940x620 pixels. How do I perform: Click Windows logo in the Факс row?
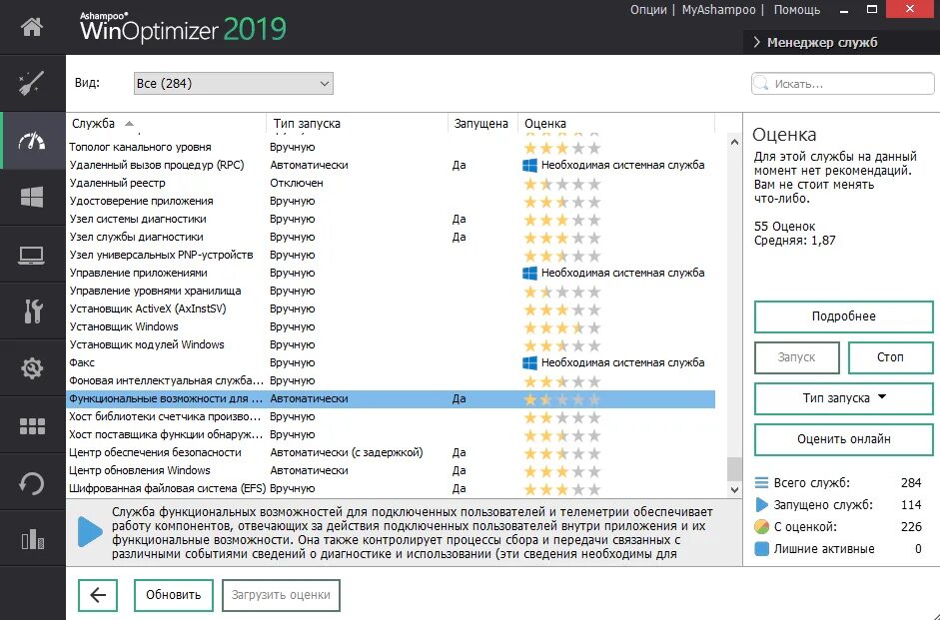point(530,363)
